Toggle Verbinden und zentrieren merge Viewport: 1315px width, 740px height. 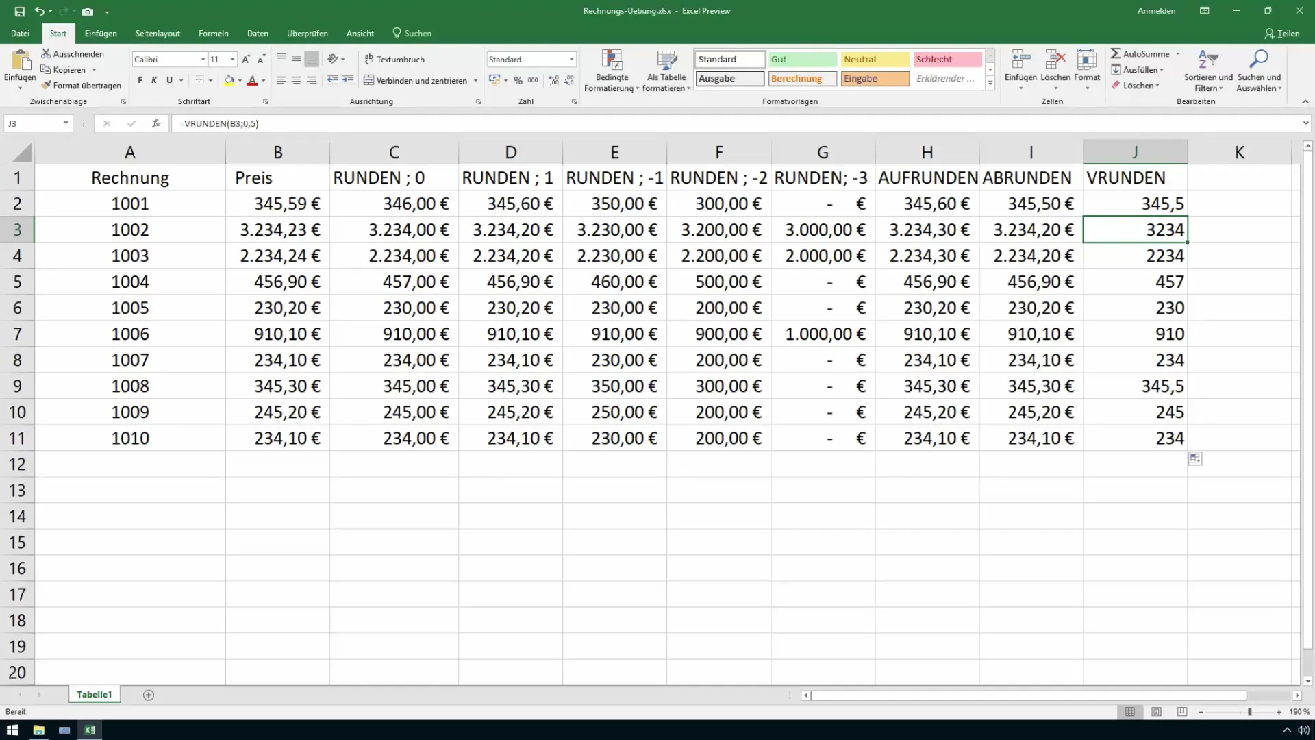[415, 80]
